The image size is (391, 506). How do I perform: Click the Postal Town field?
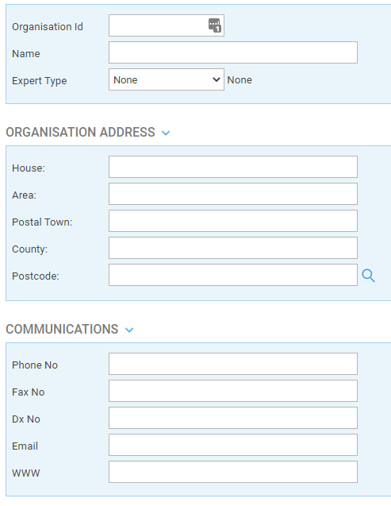coord(233,221)
